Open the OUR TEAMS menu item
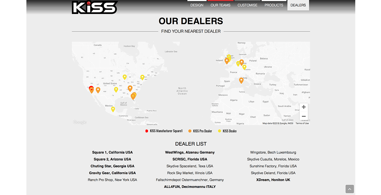 [x=220, y=5]
